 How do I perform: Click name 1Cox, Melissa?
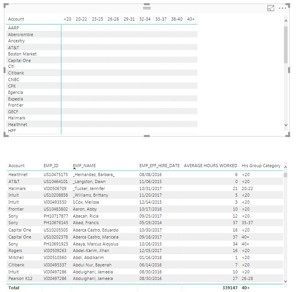86,202
